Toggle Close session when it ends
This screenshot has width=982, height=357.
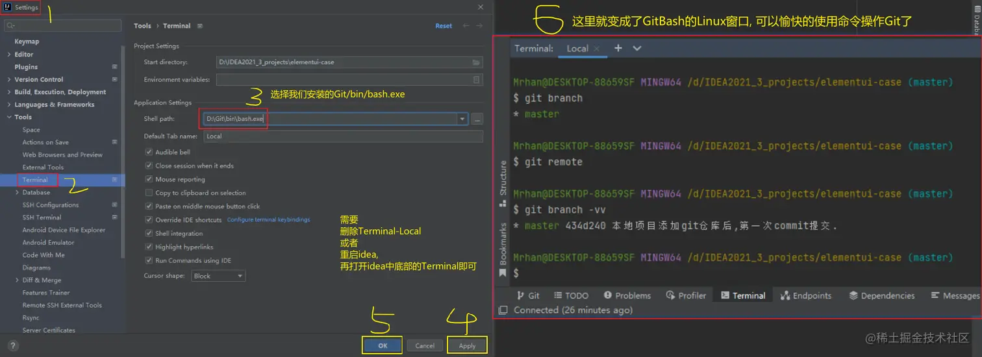tap(149, 166)
